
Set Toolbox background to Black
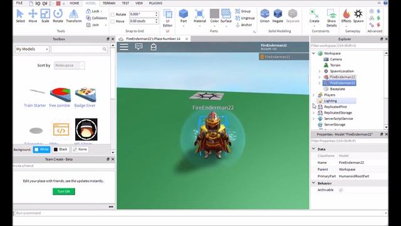(x=61, y=149)
